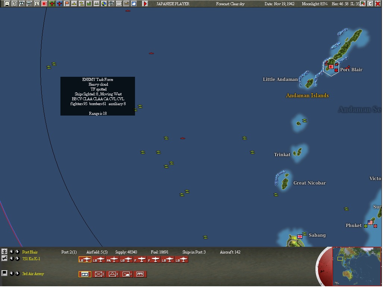This screenshot has width=383, height=287.
Task: Open the save game disk icon
Action: [7, 4]
